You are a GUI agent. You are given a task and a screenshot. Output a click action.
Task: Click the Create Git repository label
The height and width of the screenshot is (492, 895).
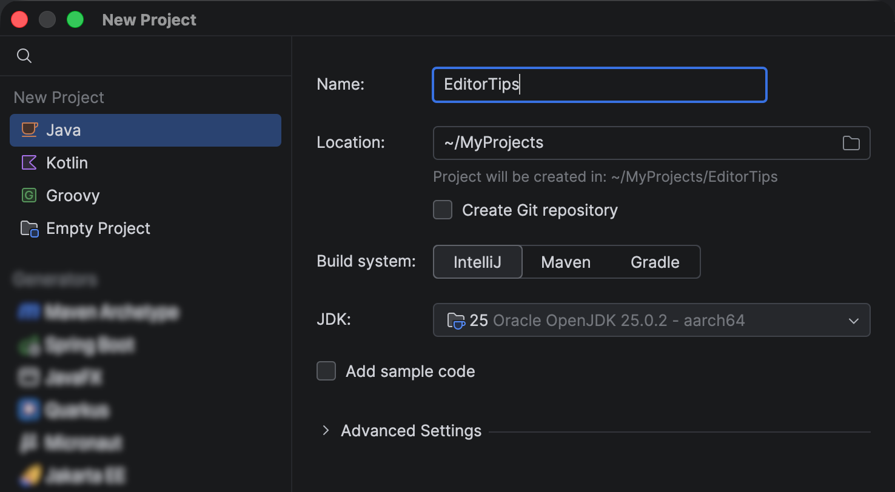[540, 210]
